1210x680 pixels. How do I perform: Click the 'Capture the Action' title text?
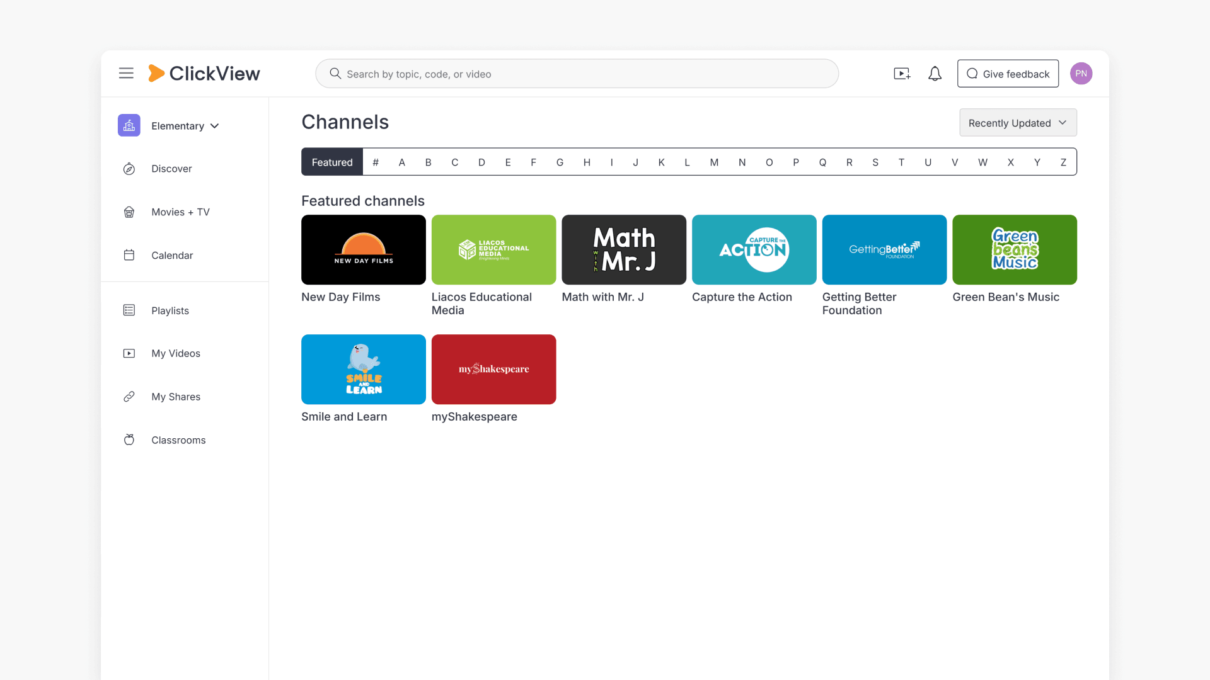(x=742, y=297)
